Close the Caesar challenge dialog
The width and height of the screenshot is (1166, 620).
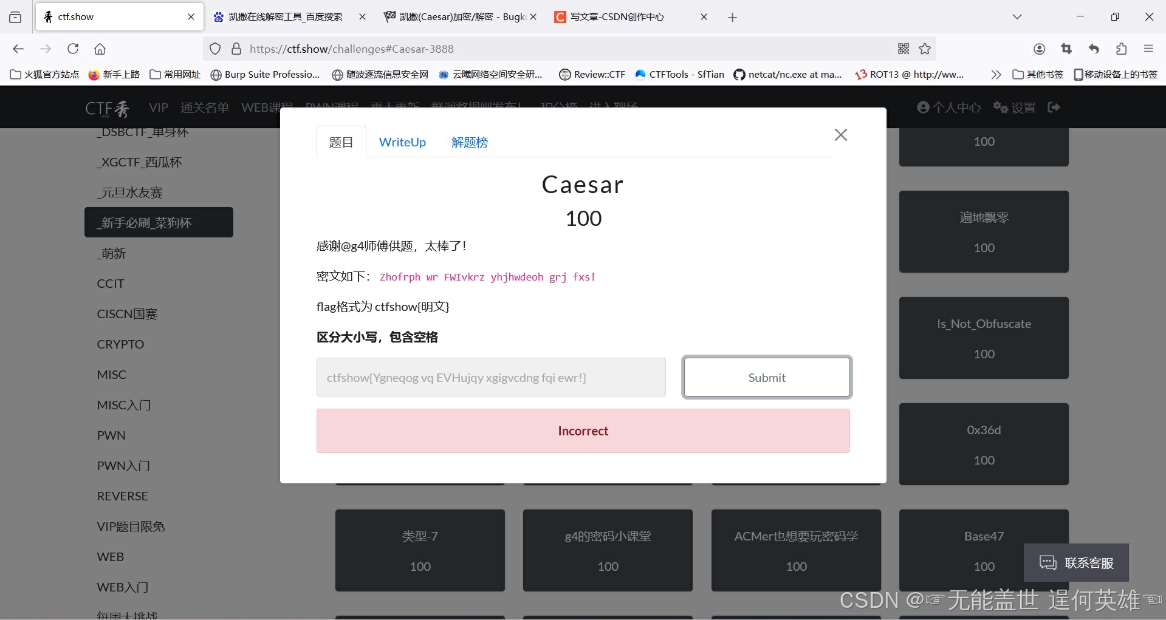[841, 135]
